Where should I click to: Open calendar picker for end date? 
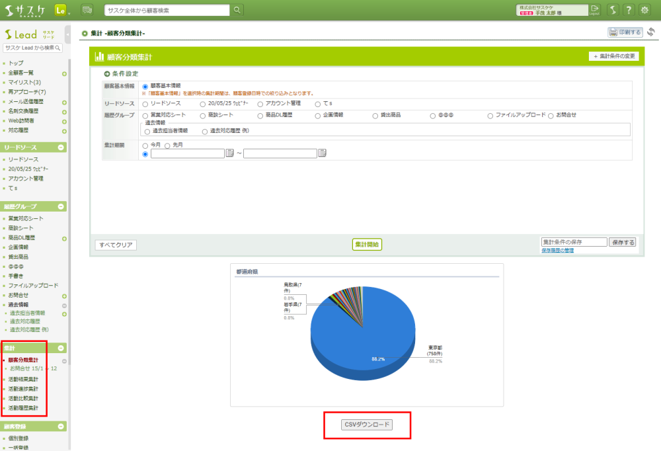323,153
